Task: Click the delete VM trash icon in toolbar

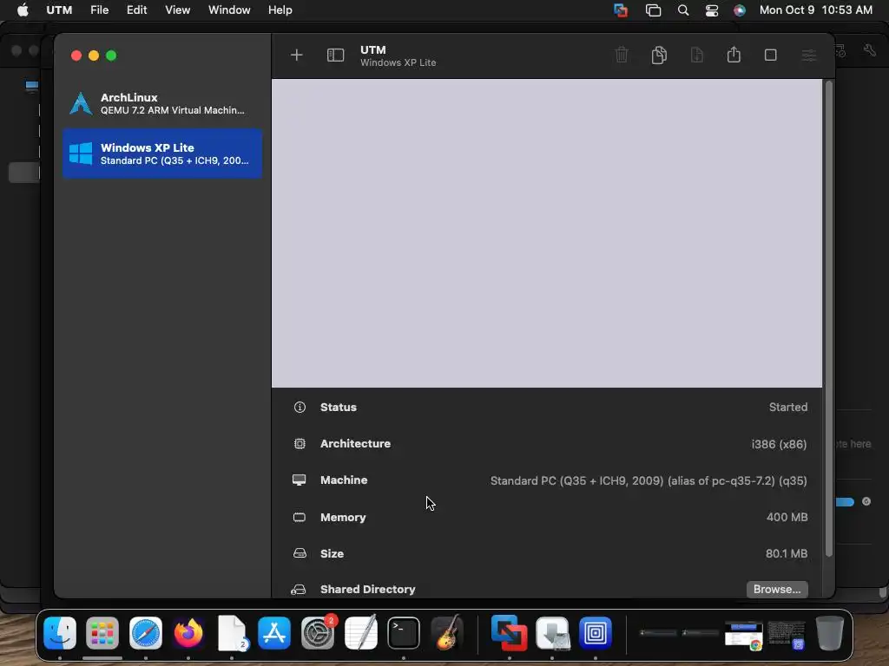Action: click(x=622, y=55)
